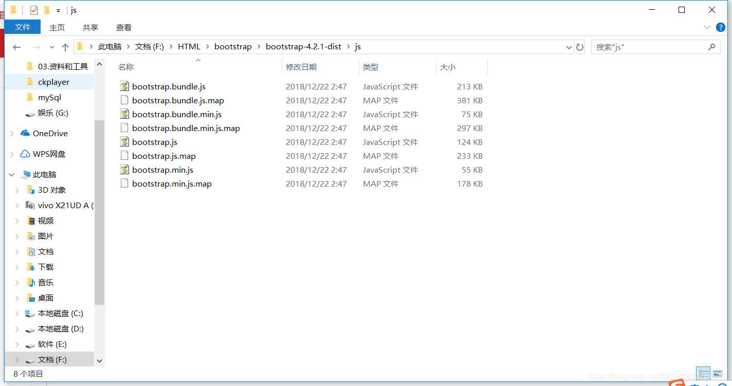Viewport: 732px width, 386px height.
Task: Open the quick access toolbar customize dropdown
Action: [58, 10]
